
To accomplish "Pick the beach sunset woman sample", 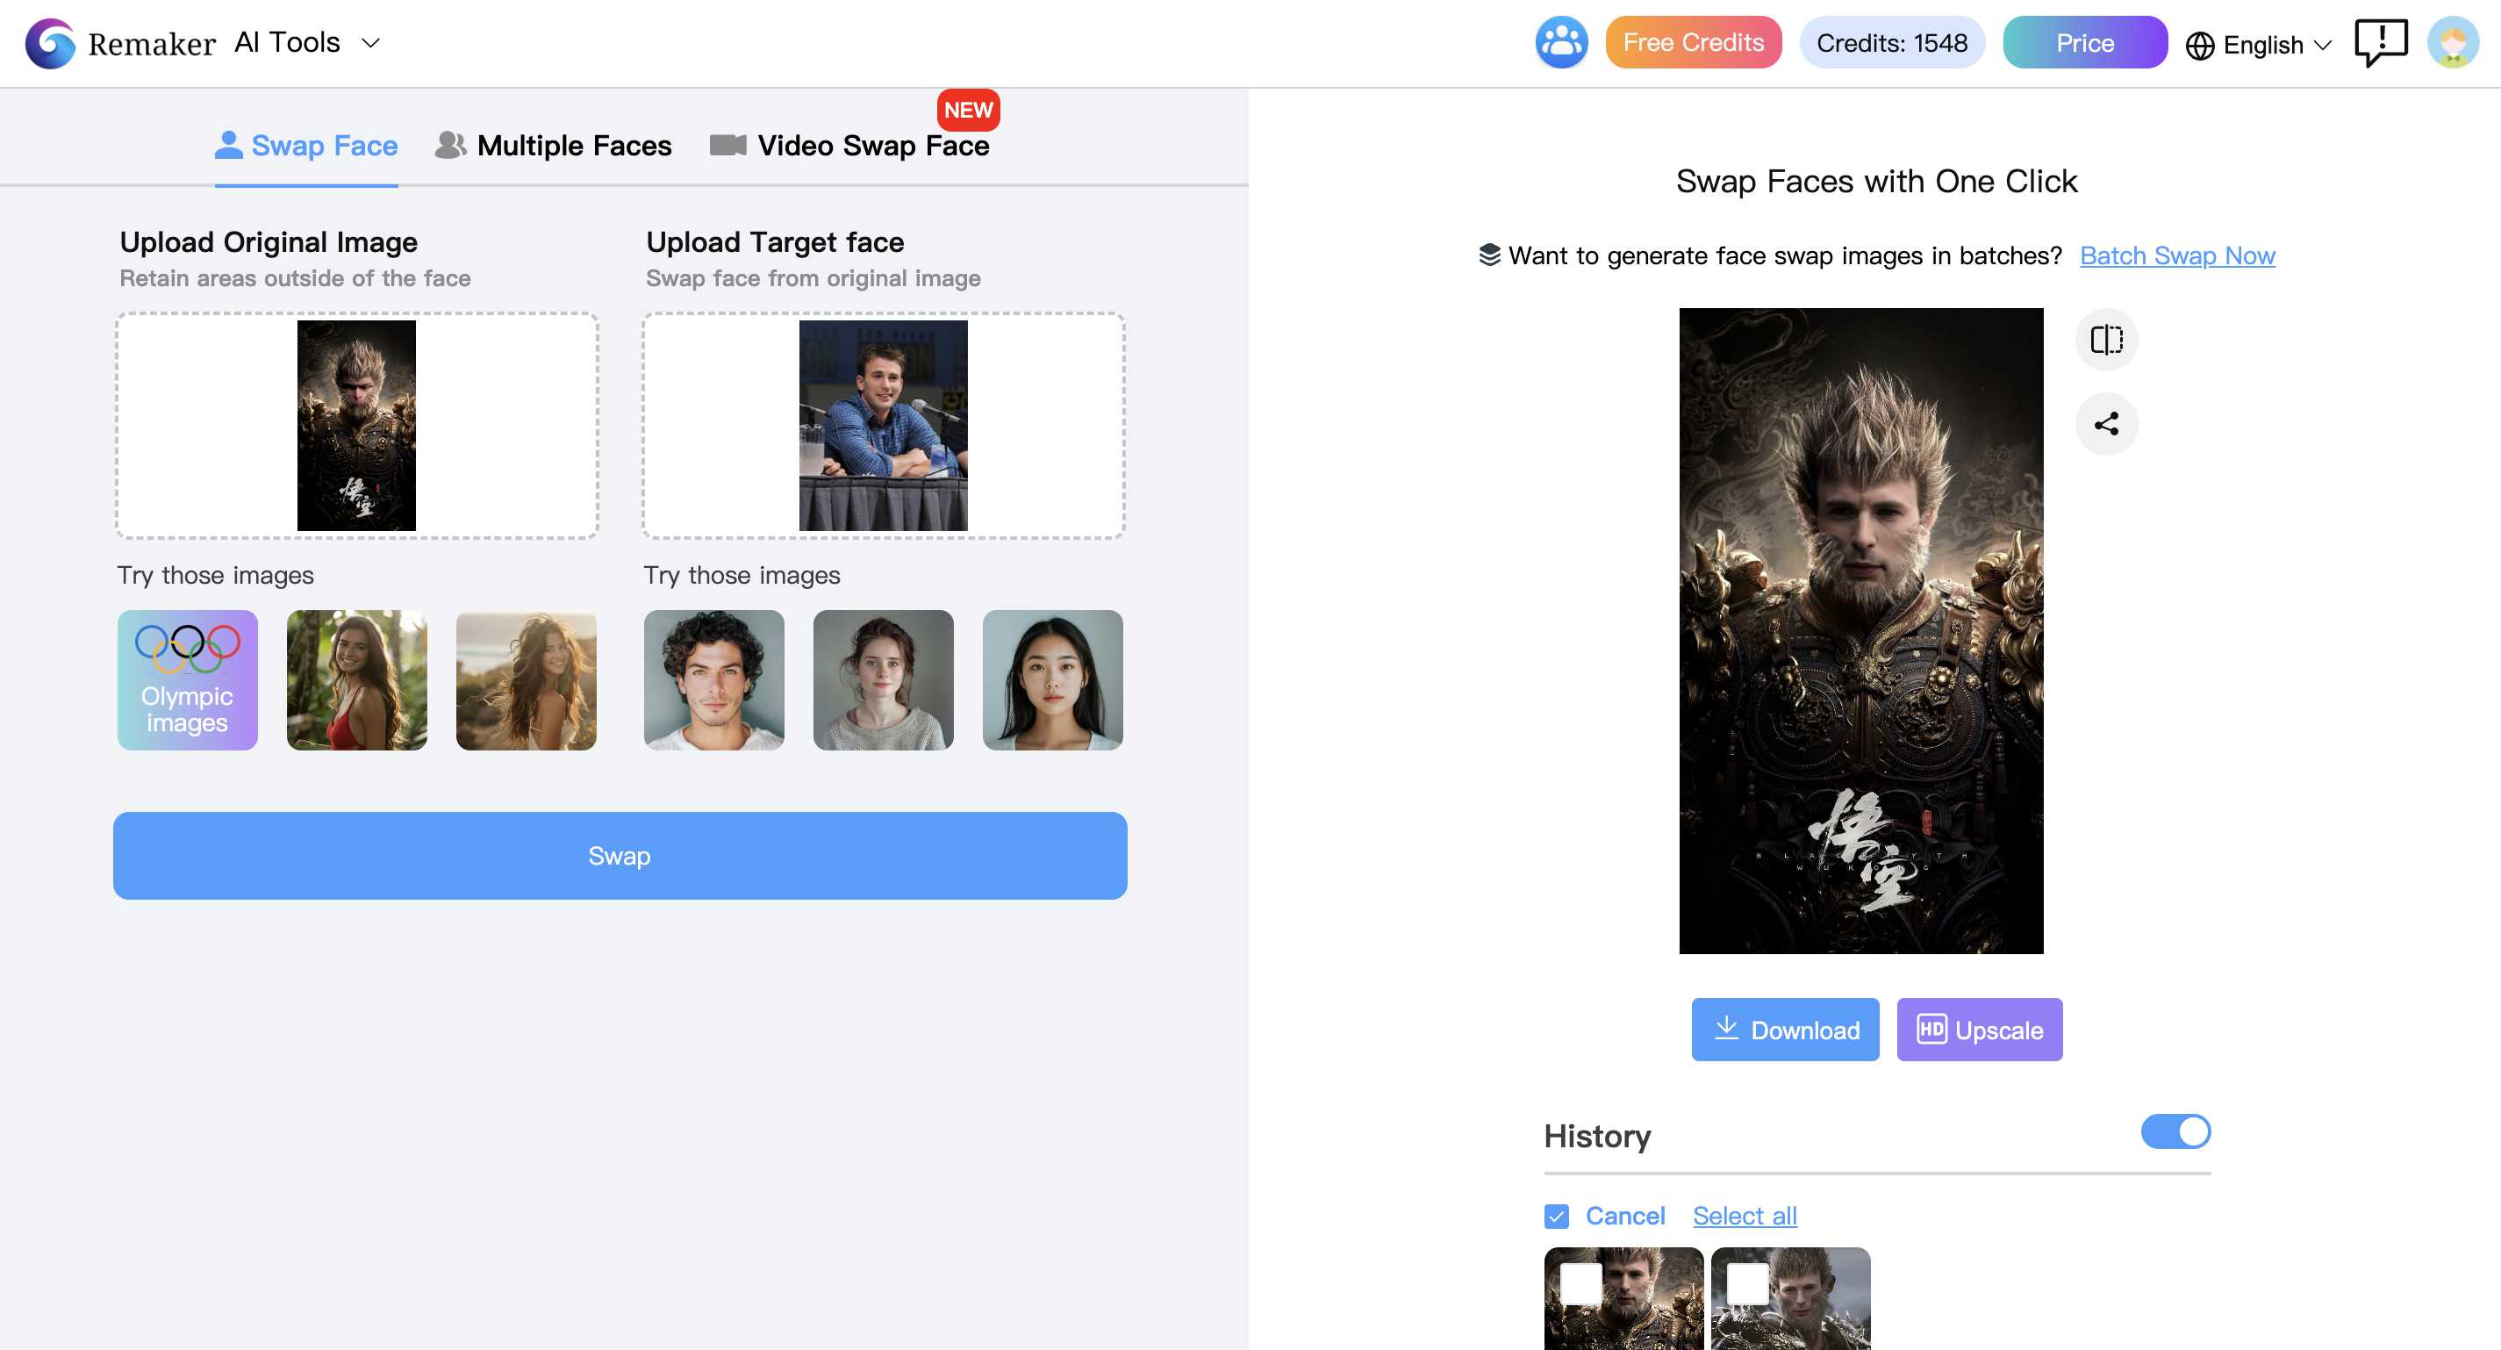I will click(527, 680).
